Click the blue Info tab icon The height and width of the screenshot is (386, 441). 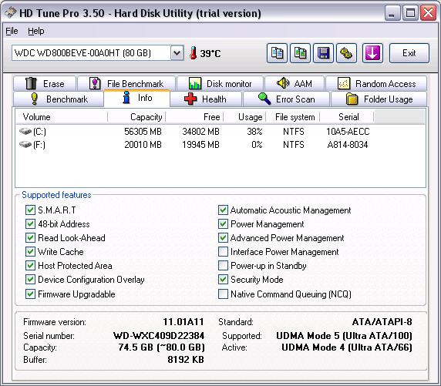pyautogui.click(x=126, y=98)
